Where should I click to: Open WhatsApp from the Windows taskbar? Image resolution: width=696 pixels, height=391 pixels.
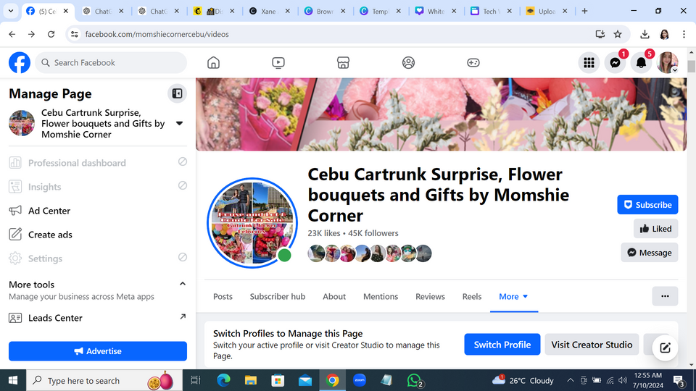(x=414, y=380)
